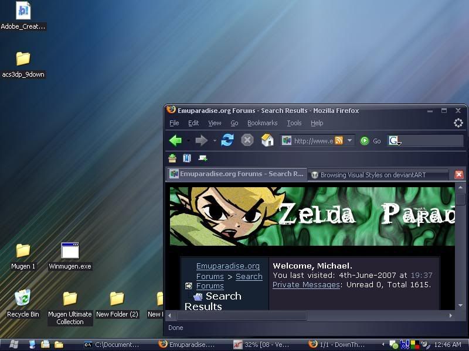The image size is (469, 351).
Task: Click the green Go button
Action: coord(371,141)
